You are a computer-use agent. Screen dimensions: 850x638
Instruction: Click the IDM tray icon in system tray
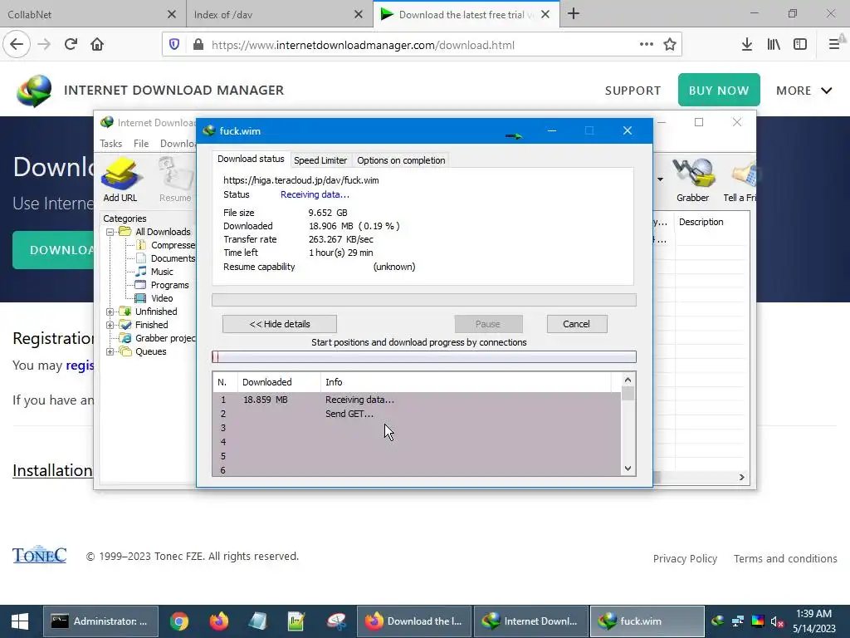[717, 621]
